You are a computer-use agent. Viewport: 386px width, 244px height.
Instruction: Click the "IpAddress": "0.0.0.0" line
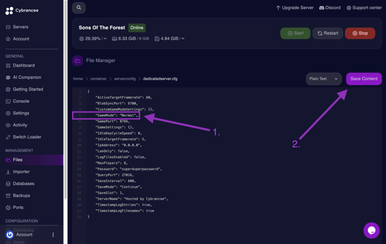tap(119, 145)
